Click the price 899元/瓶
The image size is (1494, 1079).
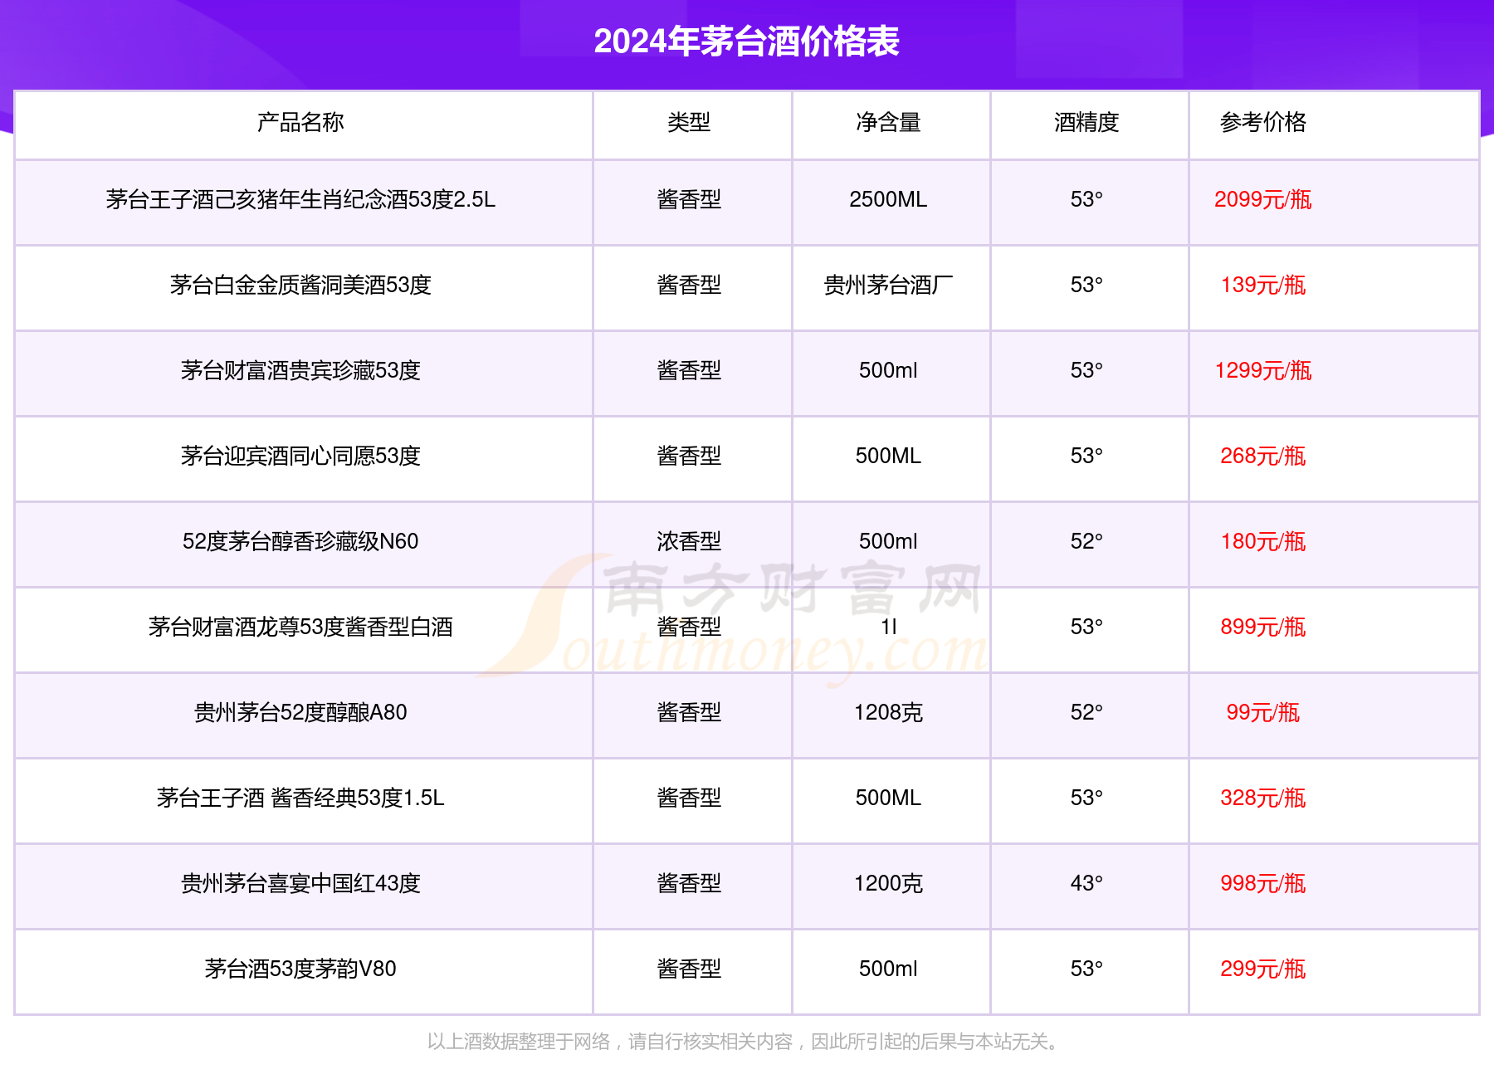(x=1262, y=627)
